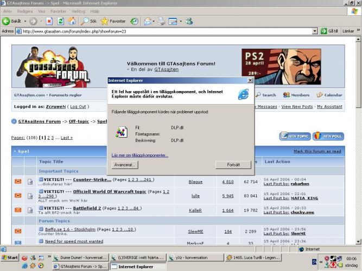Image resolution: width=362 pixels, height=271 pixels.
Task: Open the Home page icon
Action: click(x=72, y=21)
